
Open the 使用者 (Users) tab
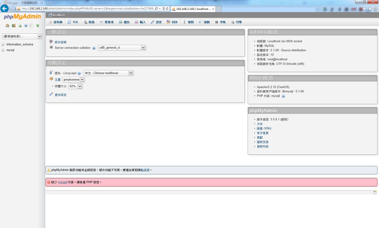pos(107,22)
